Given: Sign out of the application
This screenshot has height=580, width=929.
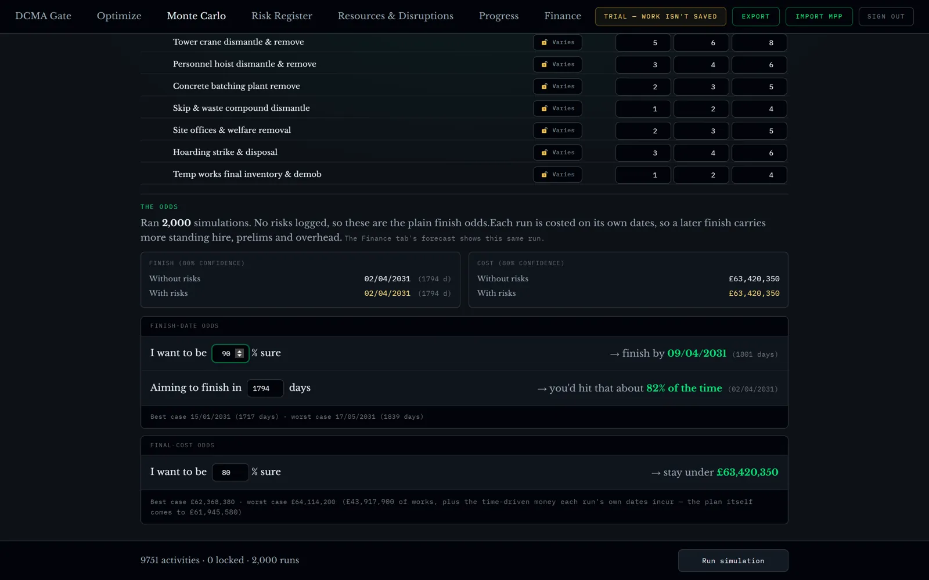Looking at the screenshot, I should pos(886,16).
